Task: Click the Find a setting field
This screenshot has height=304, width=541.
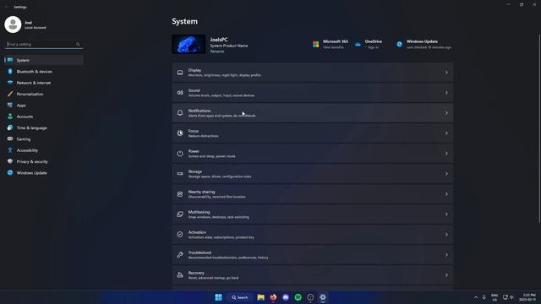Action: 44,44
